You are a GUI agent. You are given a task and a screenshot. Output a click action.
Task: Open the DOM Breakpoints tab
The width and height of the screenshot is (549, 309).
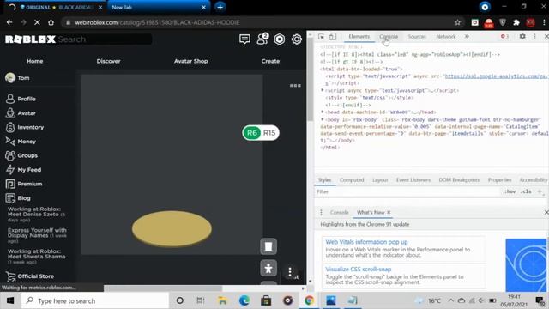point(459,179)
